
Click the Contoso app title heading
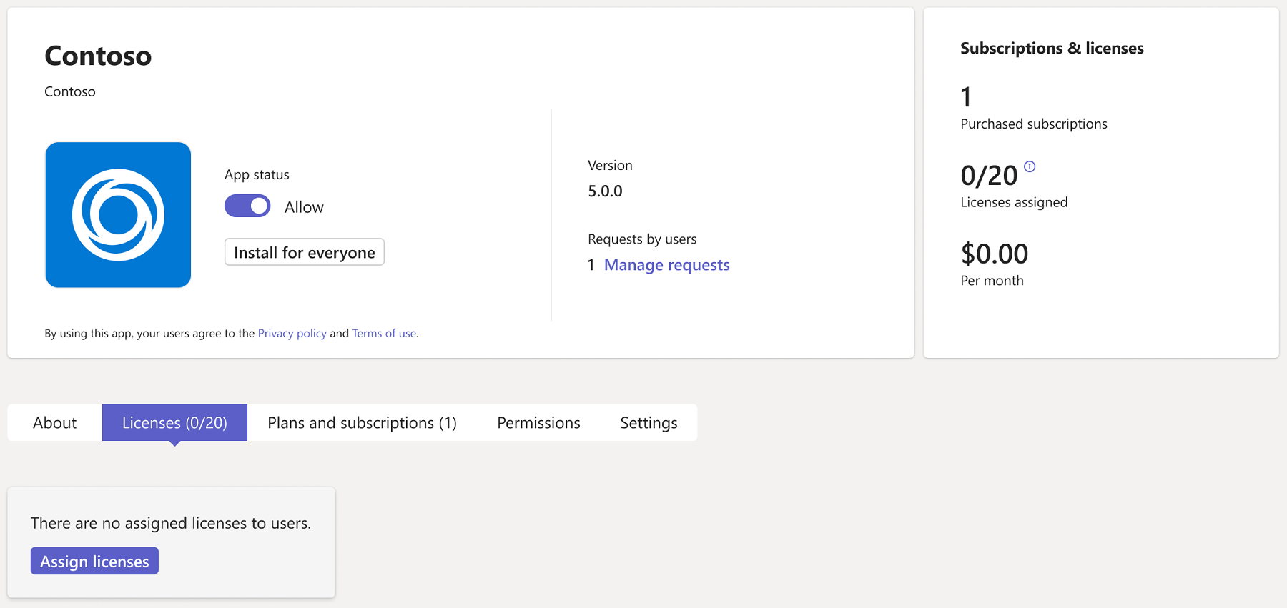98,56
